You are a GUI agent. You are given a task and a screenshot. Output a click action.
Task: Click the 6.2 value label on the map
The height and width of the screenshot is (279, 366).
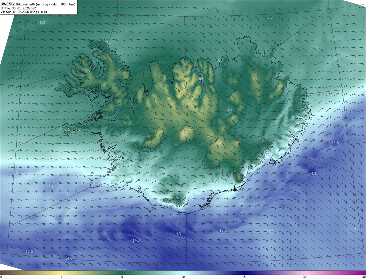pyautogui.click(x=230, y=111)
